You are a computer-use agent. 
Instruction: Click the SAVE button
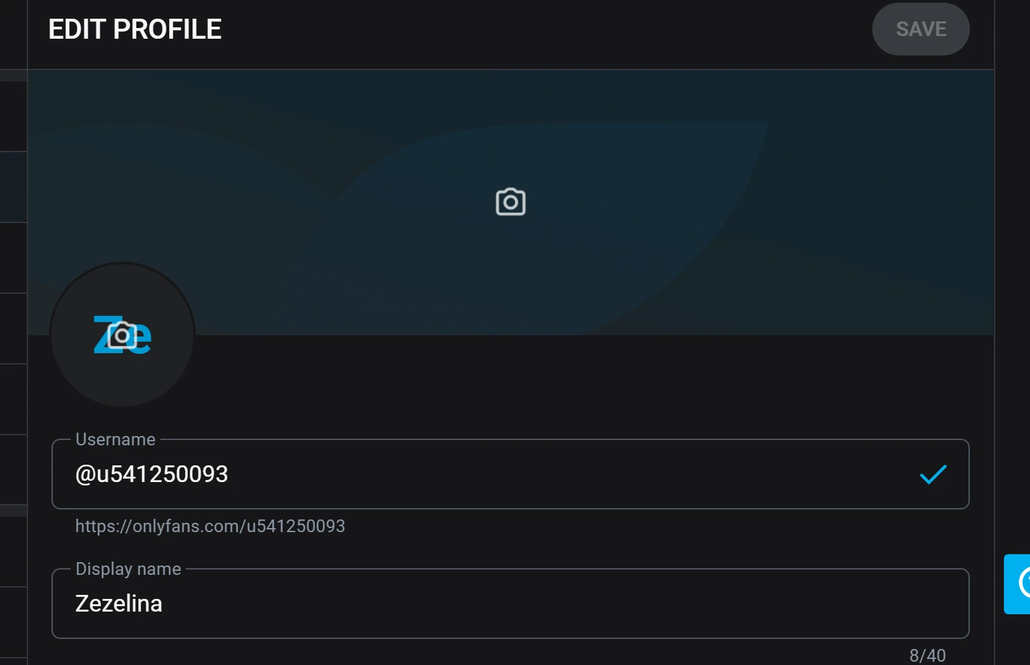coord(920,29)
